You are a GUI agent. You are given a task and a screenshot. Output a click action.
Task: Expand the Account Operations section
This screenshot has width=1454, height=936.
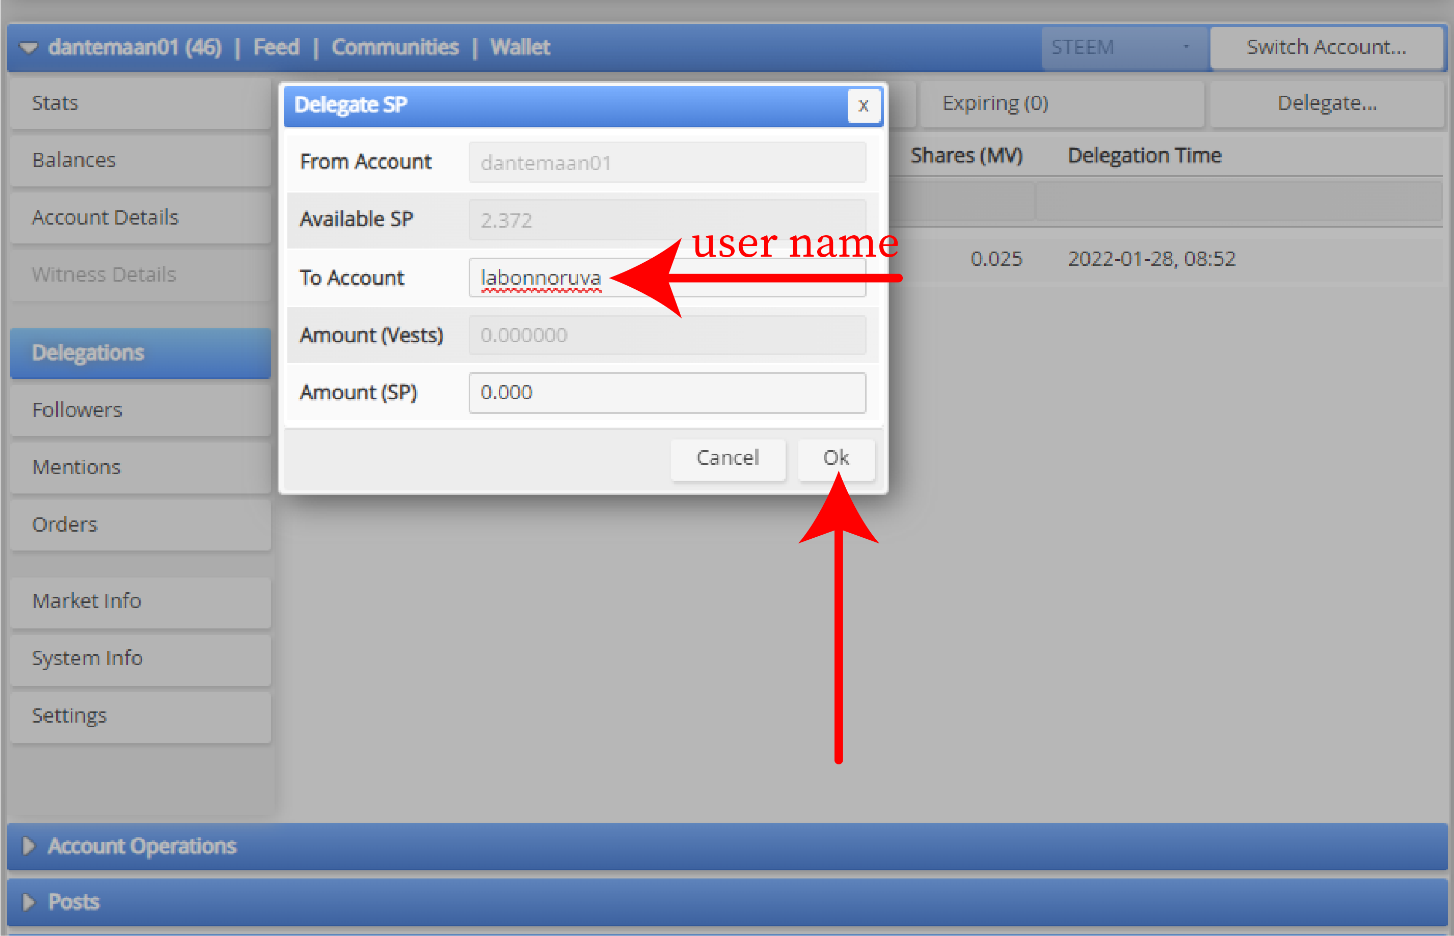click(727, 846)
